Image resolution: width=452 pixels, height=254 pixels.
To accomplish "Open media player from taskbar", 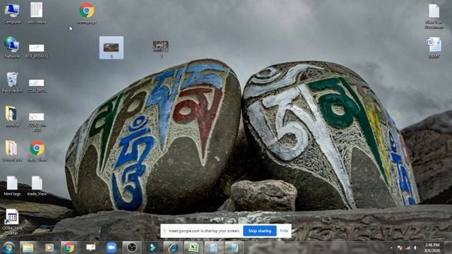I will [49, 248].
